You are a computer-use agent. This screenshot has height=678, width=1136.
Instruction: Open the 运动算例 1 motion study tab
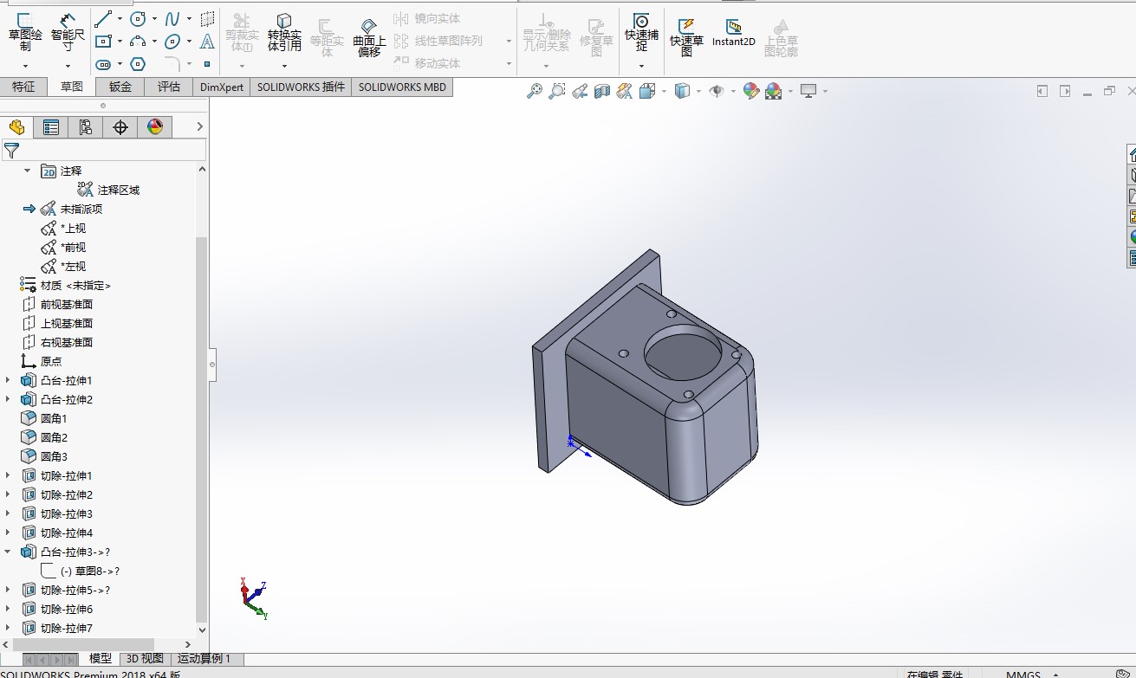pos(205,659)
